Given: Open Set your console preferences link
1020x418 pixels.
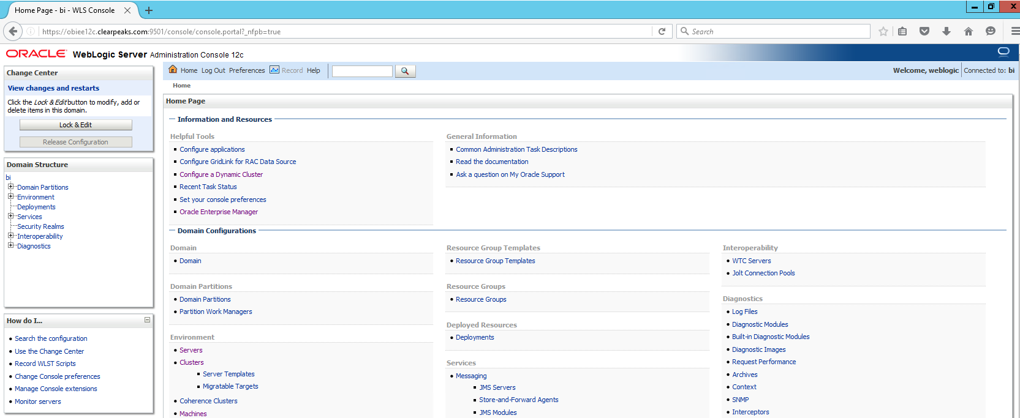Looking at the screenshot, I should coord(223,200).
